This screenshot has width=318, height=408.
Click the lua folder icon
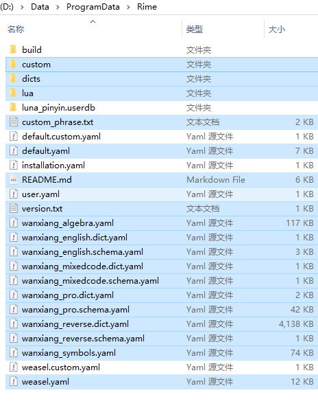coord(13,93)
